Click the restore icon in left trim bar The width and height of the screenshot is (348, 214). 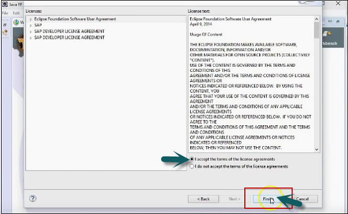[x=5, y=25]
